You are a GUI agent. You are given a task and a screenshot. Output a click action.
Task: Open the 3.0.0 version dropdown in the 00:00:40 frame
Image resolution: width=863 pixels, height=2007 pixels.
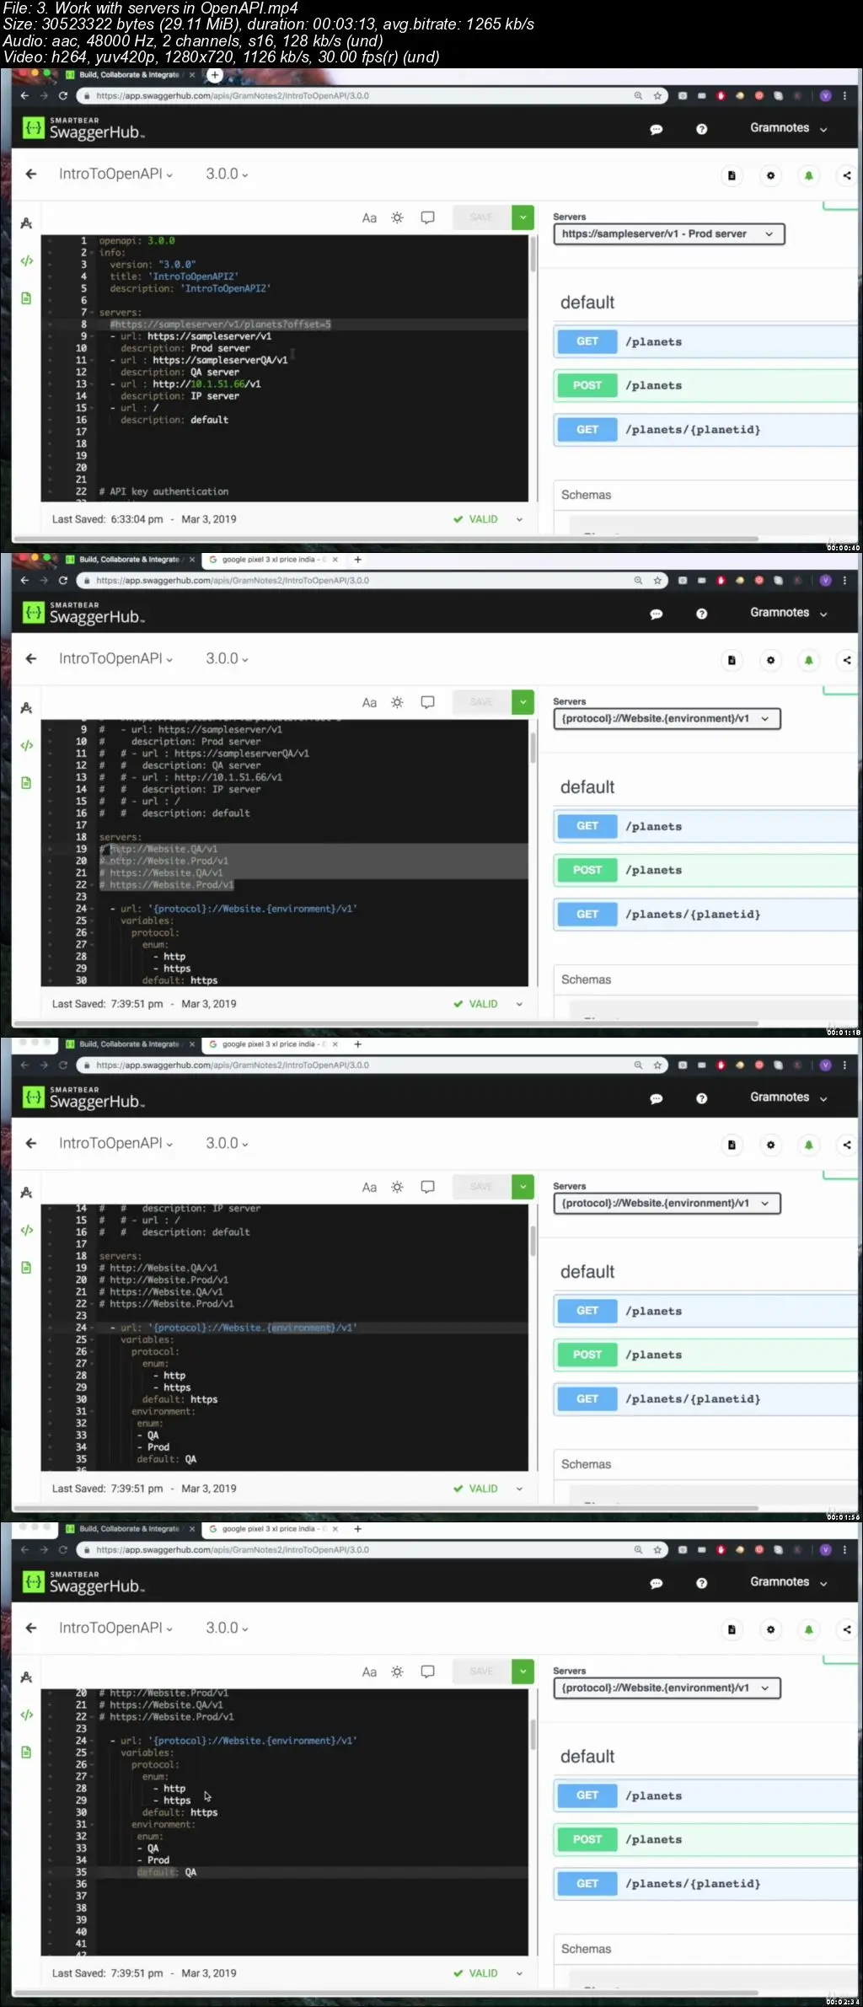tap(228, 174)
